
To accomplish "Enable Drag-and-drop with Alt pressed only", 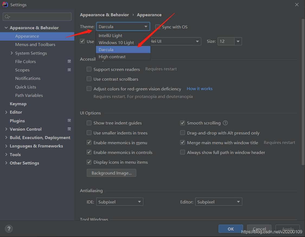I will pyautogui.click(x=182, y=133).
